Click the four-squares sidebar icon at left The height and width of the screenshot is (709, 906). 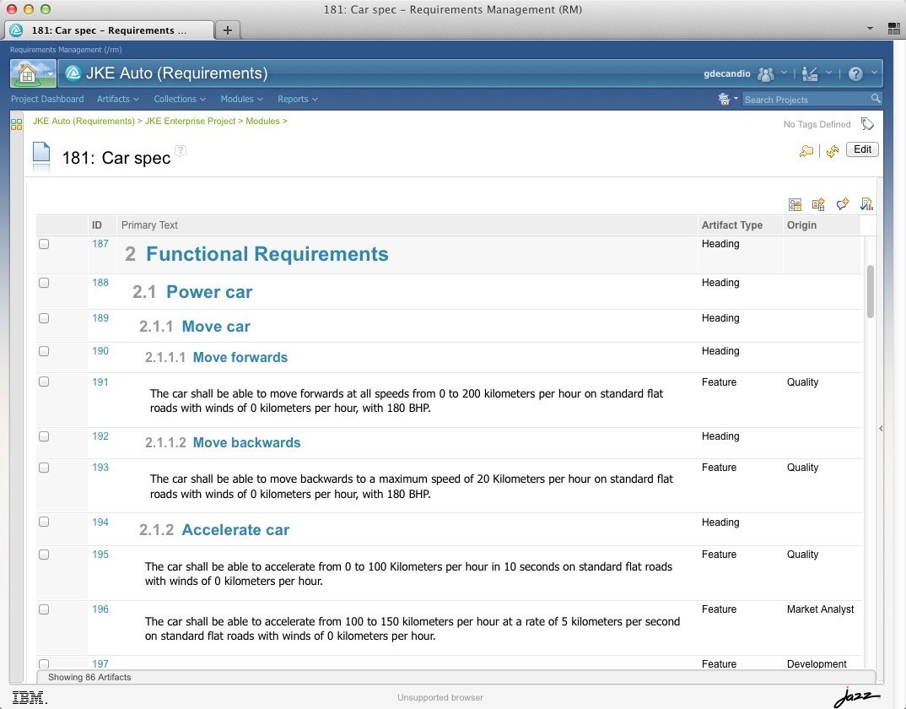tap(16, 125)
